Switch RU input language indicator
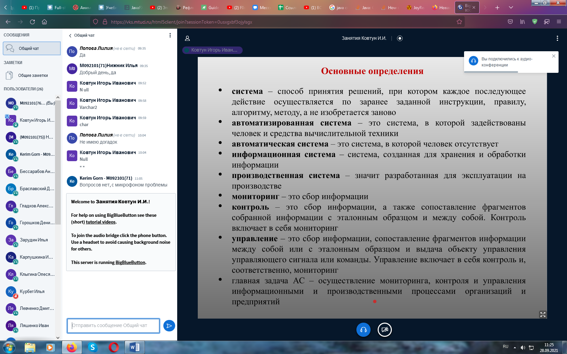 506,347
